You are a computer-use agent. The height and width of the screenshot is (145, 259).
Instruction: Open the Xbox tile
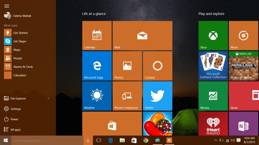point(213,36)
